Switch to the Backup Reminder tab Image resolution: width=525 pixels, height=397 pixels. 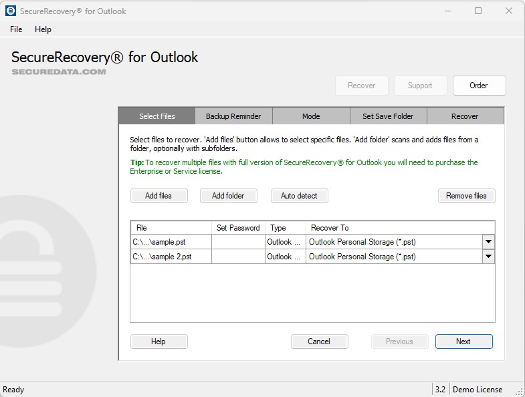pos(233,116)
